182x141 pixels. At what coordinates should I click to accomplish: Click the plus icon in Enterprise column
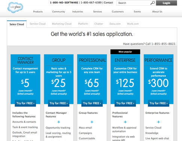point(125,122)
